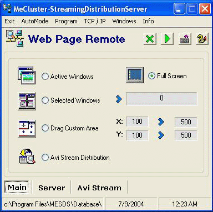
Task: Start streaming with the green play icon
Action: tap(167, 39)
